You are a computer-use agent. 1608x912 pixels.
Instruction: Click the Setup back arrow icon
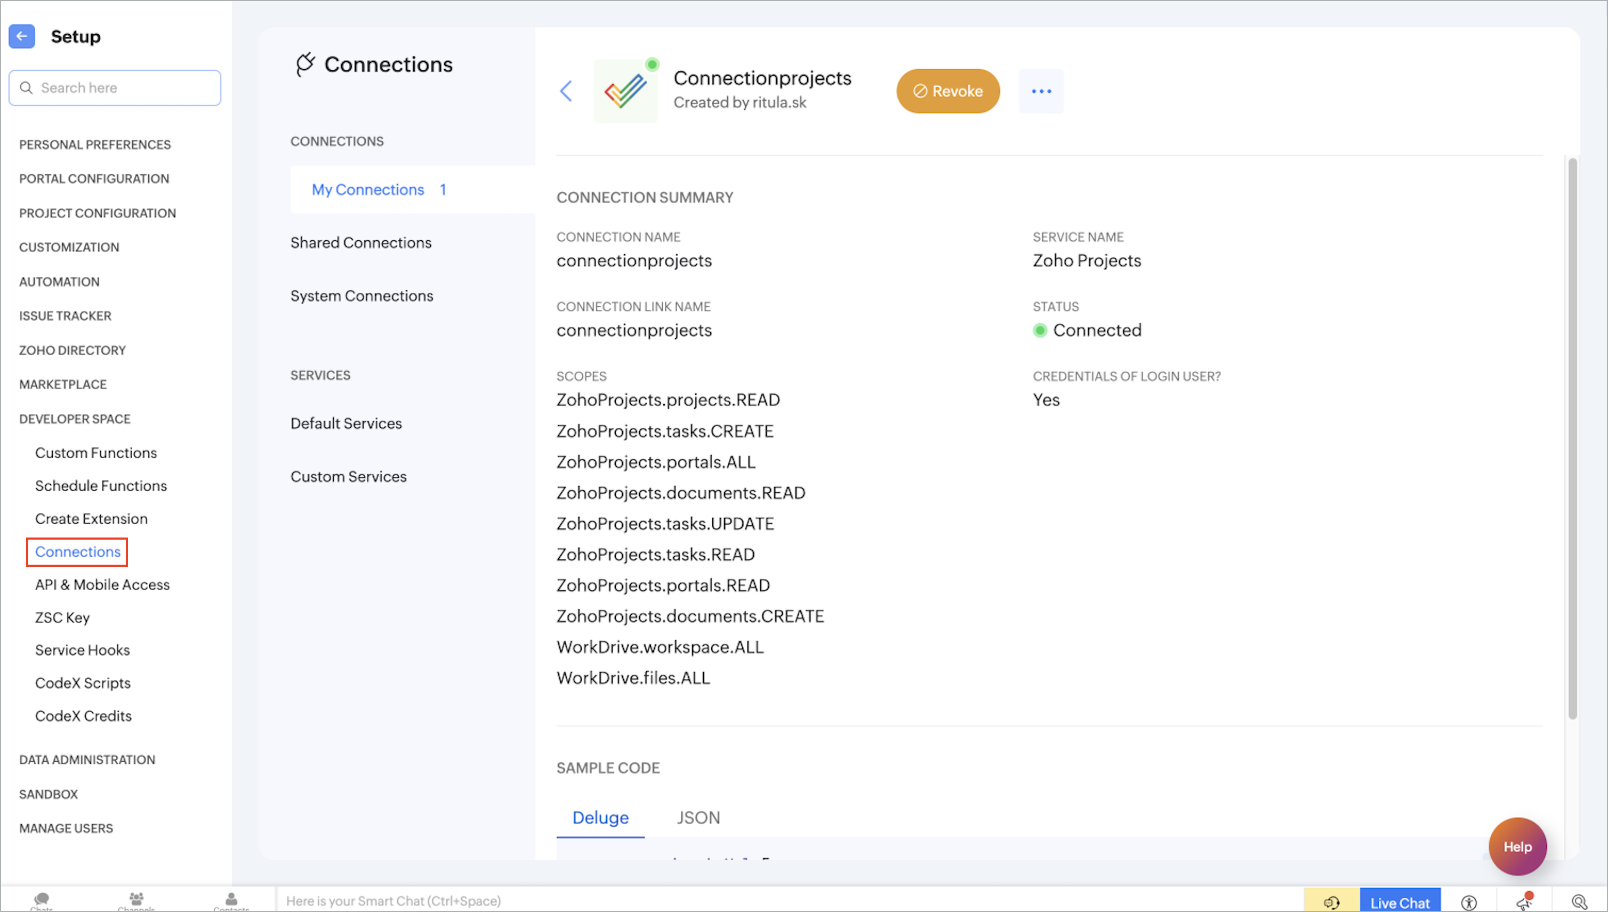click(x=21, y=36)
